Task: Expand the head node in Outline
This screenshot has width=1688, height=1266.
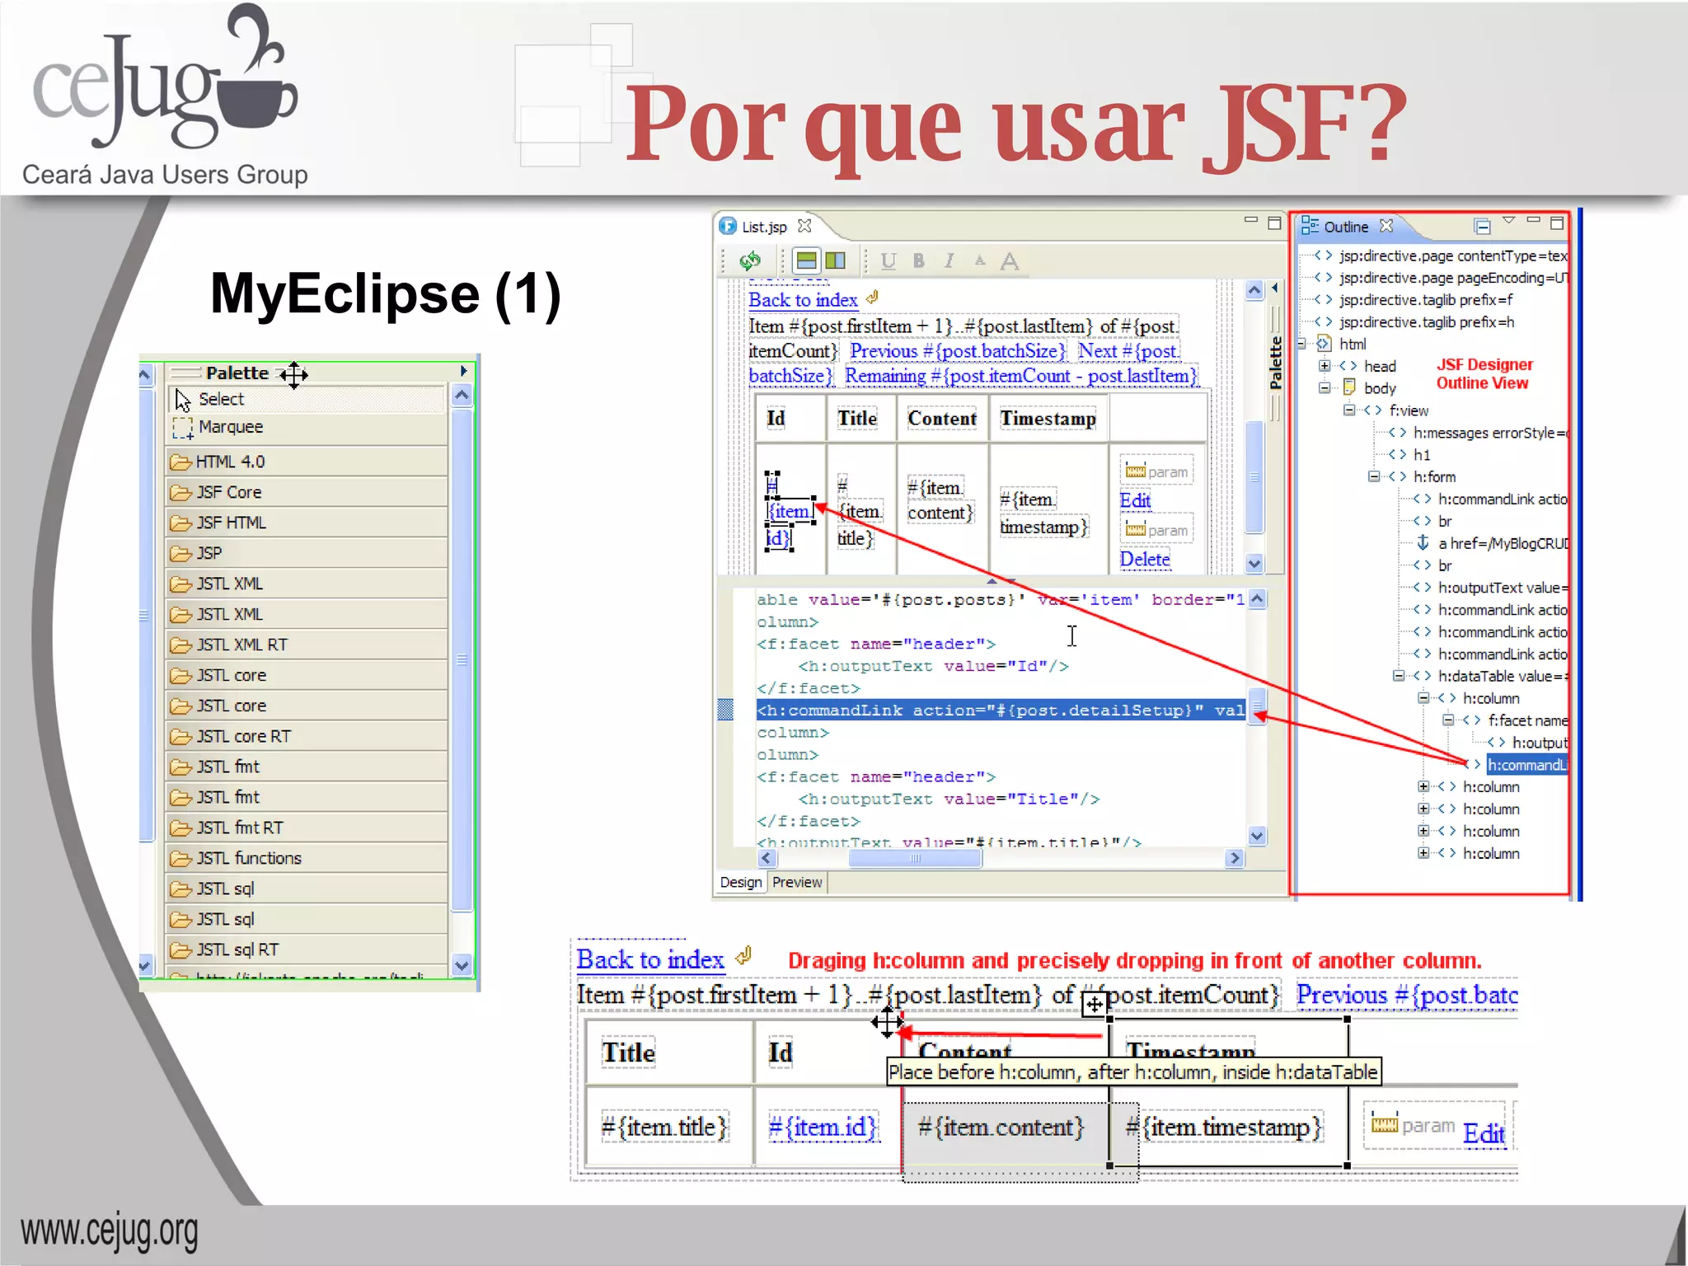Action: click(1325, 366)
